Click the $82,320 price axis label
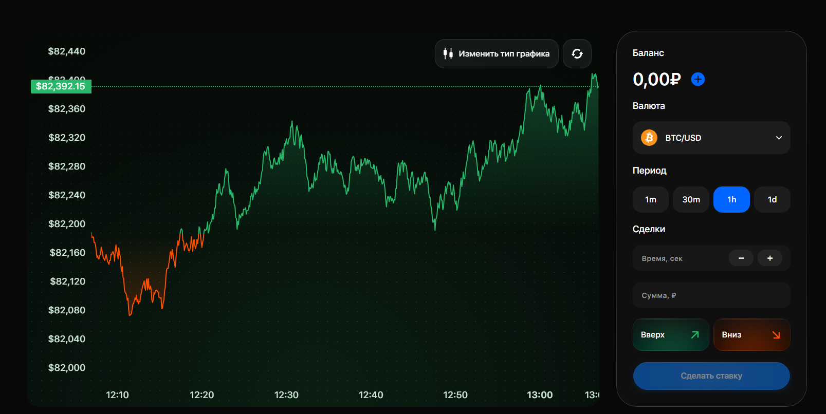 tap(67, 138)
